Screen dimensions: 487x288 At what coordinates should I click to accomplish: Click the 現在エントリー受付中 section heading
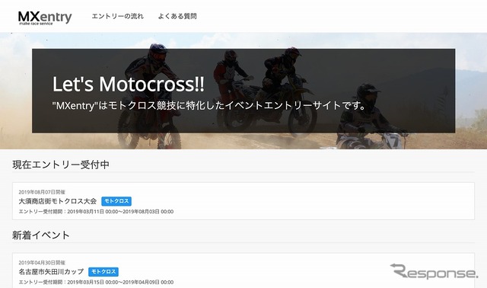coord(61,165)
